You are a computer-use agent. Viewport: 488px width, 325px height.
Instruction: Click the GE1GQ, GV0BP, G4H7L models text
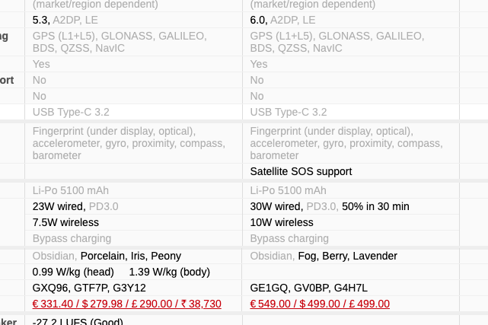(308, 288)
